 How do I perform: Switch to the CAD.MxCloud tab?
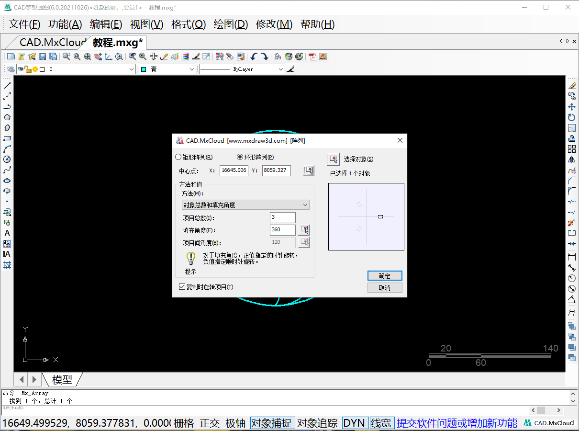click(53, 43)
